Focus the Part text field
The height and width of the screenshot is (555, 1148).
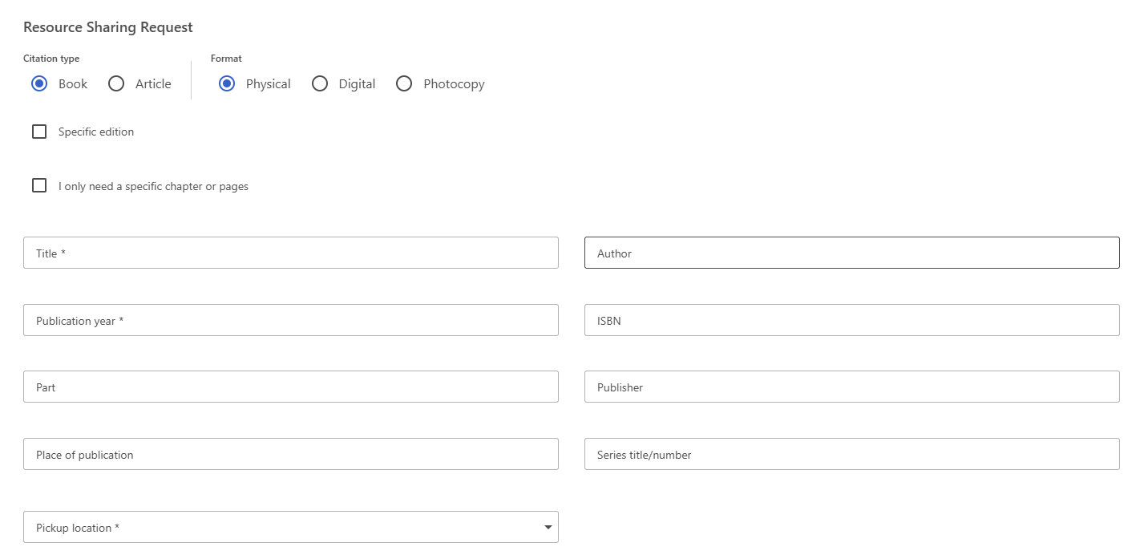tap(290, 387)
